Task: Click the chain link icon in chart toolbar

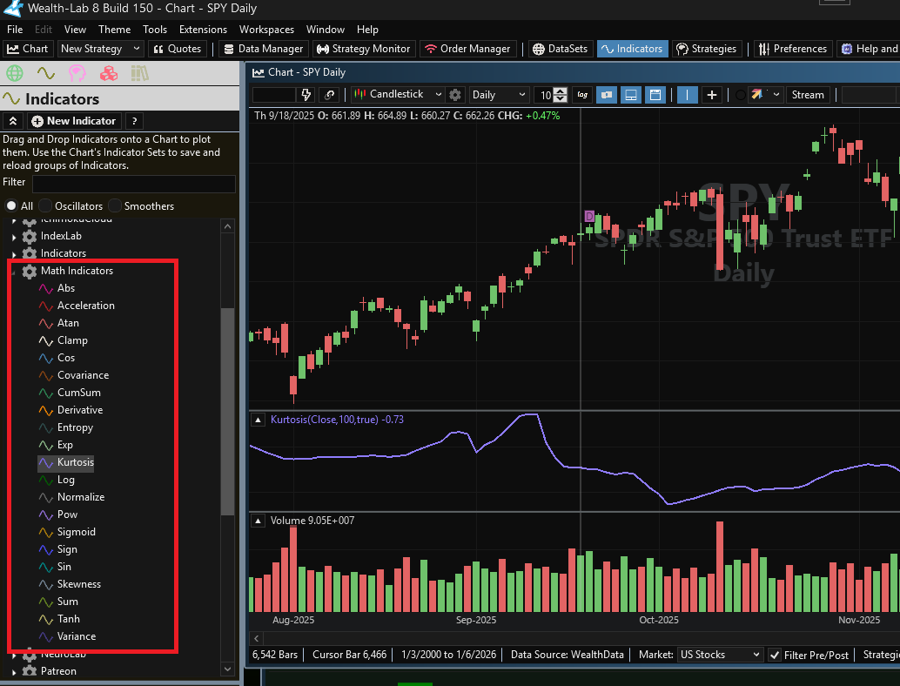Action: coord(330,95)
